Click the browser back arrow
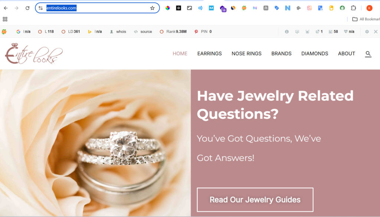Image resolution: width=380 pixels, height=217 pixels. [6, 8]
